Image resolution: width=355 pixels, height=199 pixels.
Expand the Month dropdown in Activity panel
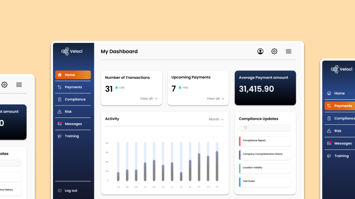click(216, 119)
